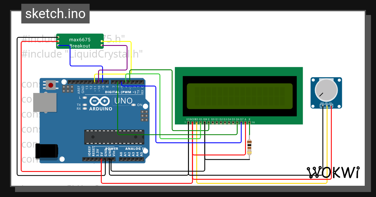Image resolution: width=376 pixels, height=197 pixels.
Task: Click the 5V pin in the POWER section
Action: 102,159
